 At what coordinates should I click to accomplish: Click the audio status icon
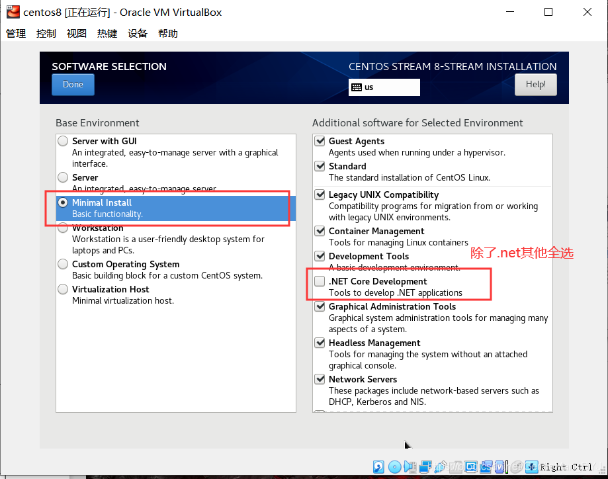pyautogui.click(x=410, y=466)
